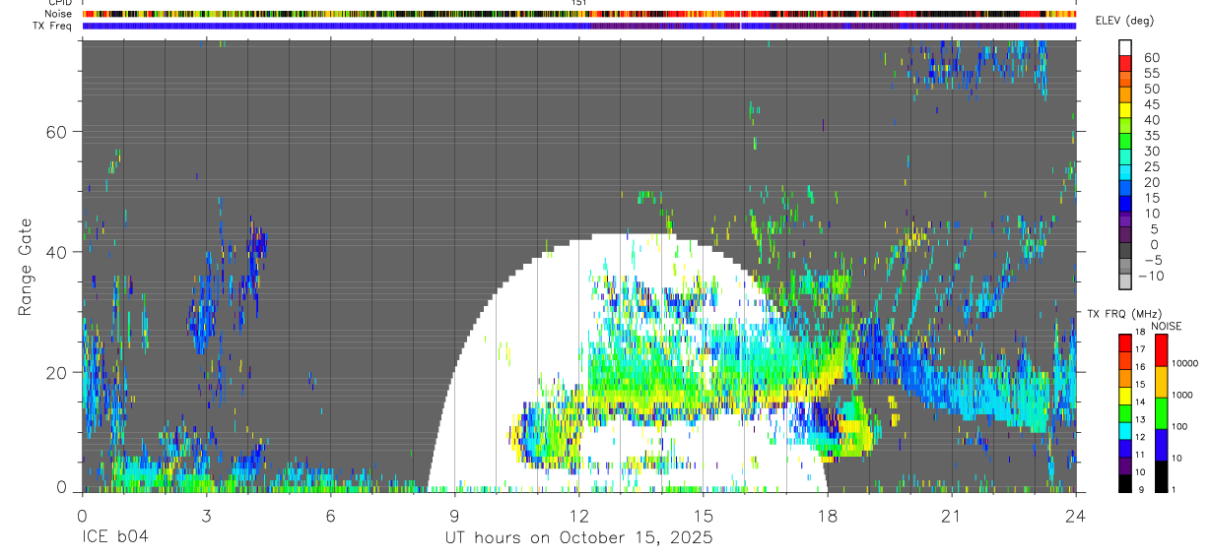Click the '151' CPID value at the top
The width and height of the screenshot is (1210, 558).
tap(579, 3)
